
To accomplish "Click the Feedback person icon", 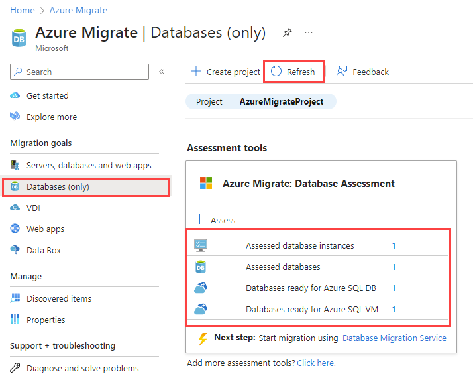I will point(342,71).
